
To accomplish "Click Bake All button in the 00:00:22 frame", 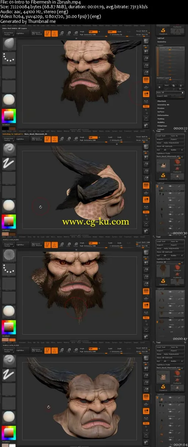I will (170, 92).
